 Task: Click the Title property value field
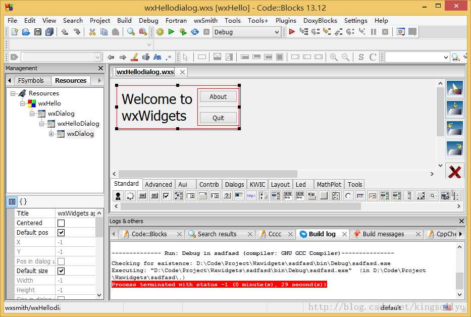[x=76, y=214]
